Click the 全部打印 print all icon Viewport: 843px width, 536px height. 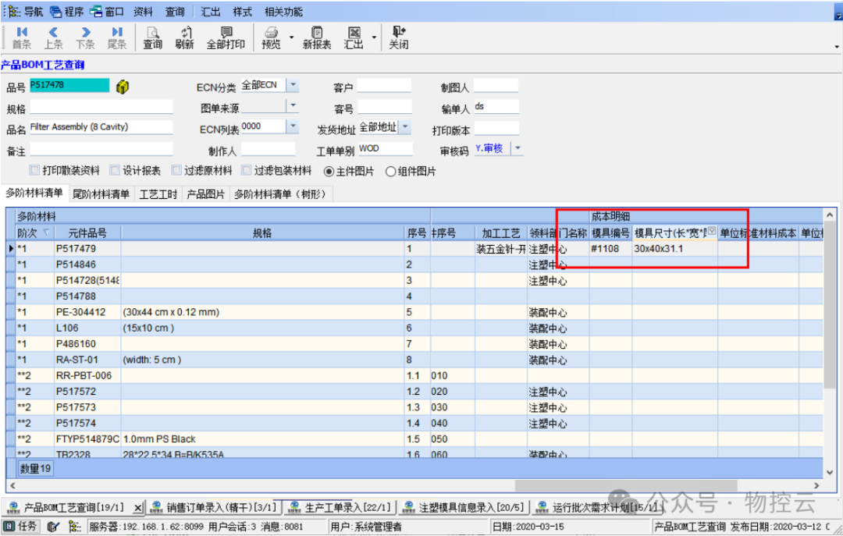tap(225, 37)
